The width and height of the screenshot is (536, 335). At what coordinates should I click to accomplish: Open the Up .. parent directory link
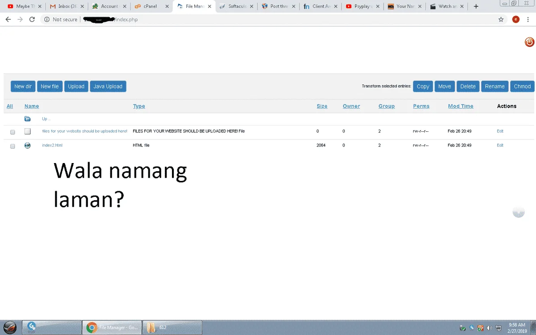[x=46, y=119]
